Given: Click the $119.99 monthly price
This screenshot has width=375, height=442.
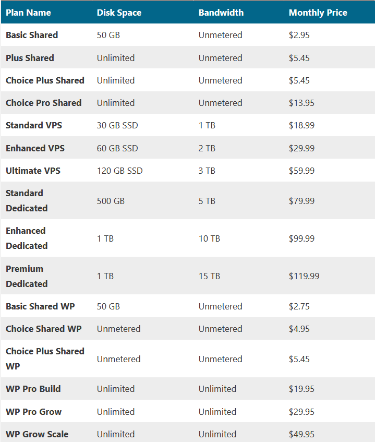Looking at the screenshot, I should click(x=304, y=276).
